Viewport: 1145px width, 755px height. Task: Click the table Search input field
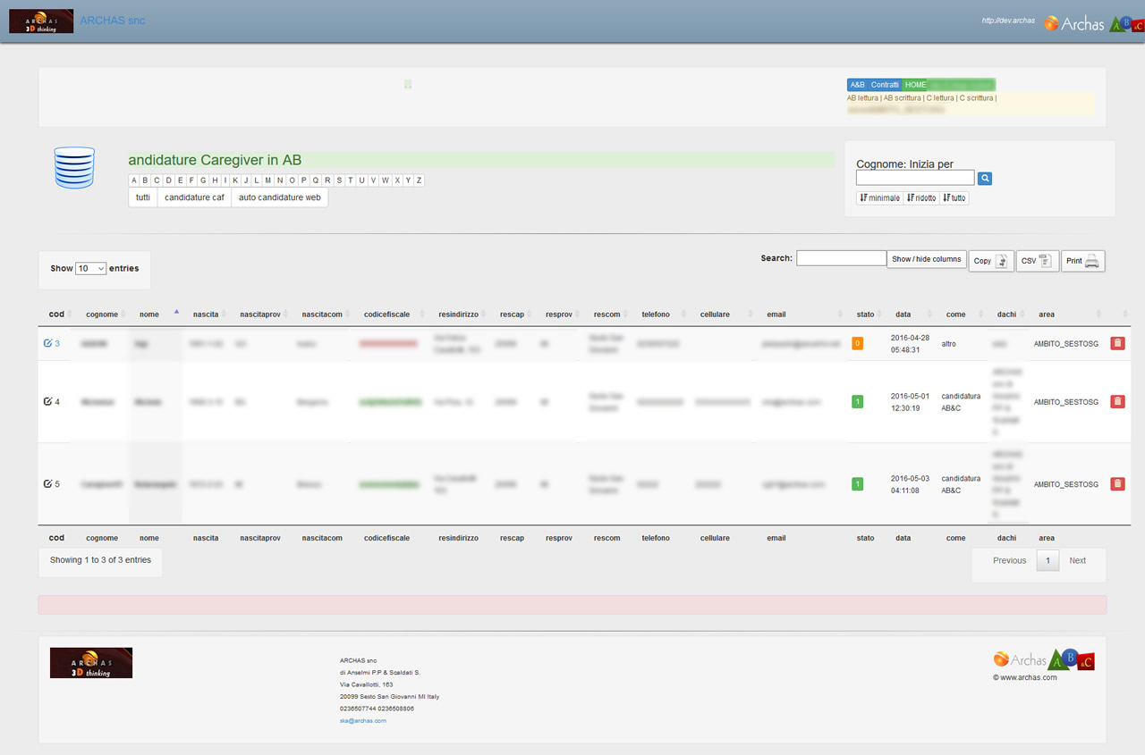click(x=841, y=258)
